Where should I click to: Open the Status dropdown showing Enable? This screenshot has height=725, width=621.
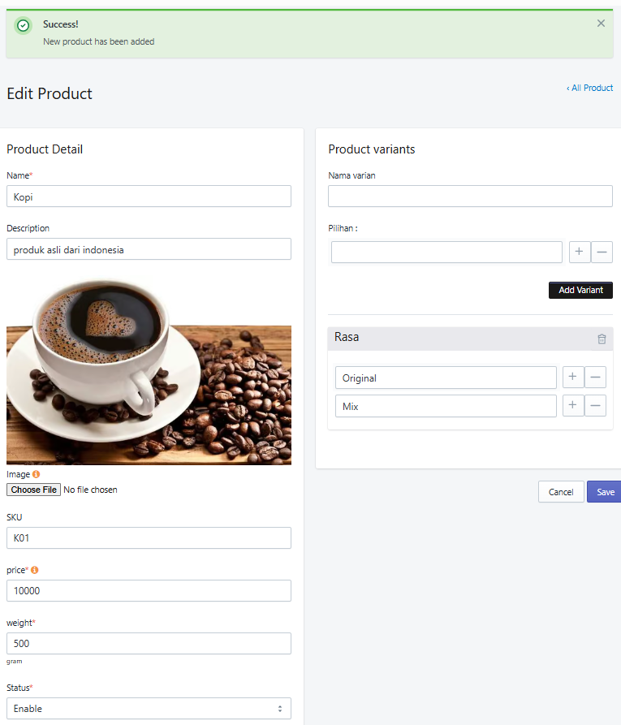tap(149, 708)
